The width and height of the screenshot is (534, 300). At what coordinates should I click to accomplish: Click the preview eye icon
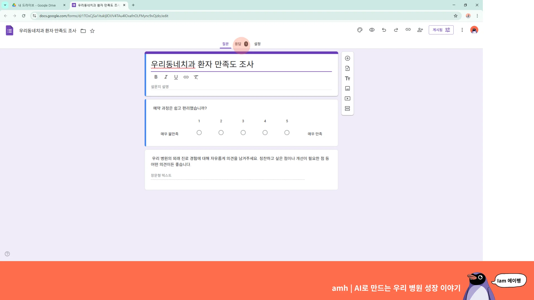pos(372,30)
